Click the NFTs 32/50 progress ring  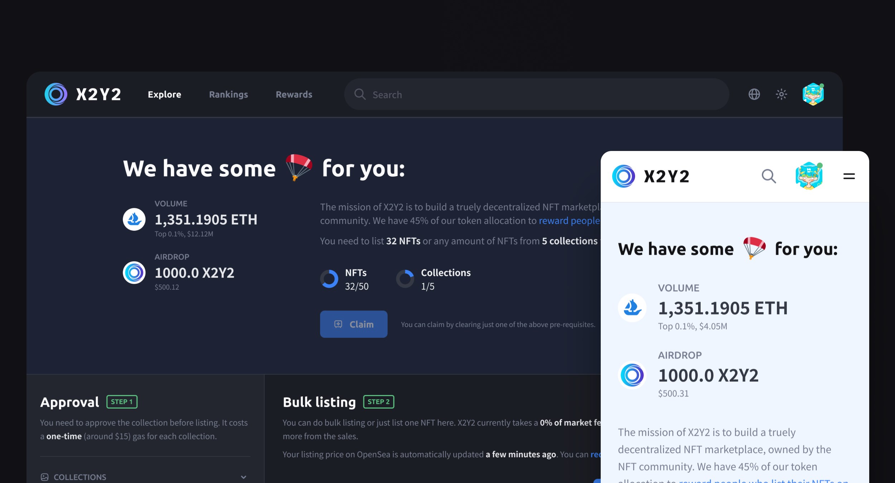(x=329, y=279)
